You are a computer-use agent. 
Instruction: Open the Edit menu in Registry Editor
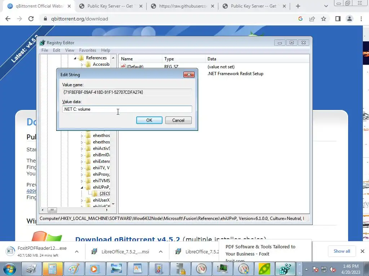[57, 50]
